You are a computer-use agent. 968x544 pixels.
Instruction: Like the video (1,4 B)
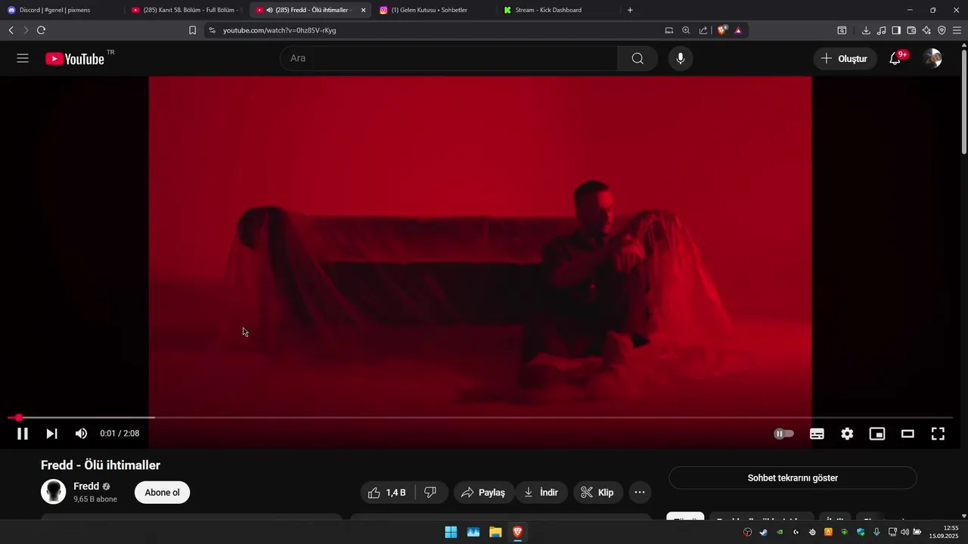[x=386, y=492]
